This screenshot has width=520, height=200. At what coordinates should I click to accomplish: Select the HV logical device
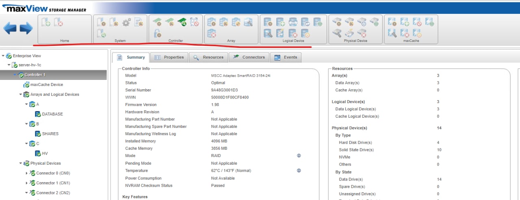(x=45, y=153)
